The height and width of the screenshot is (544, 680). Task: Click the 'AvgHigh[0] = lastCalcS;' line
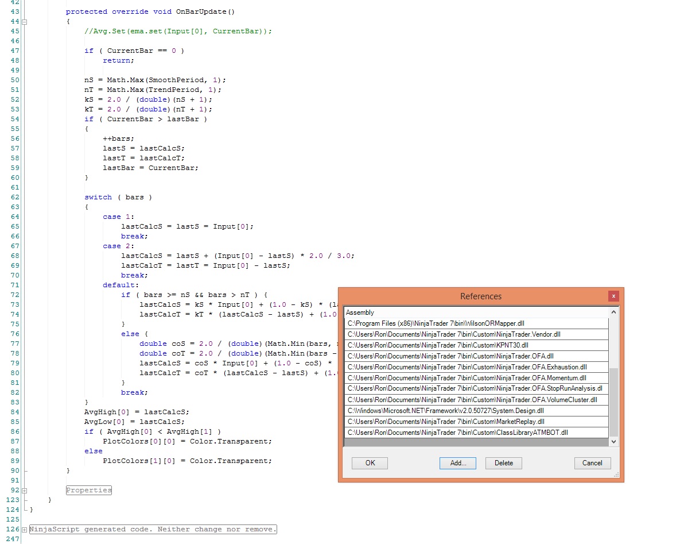point(137,412)
